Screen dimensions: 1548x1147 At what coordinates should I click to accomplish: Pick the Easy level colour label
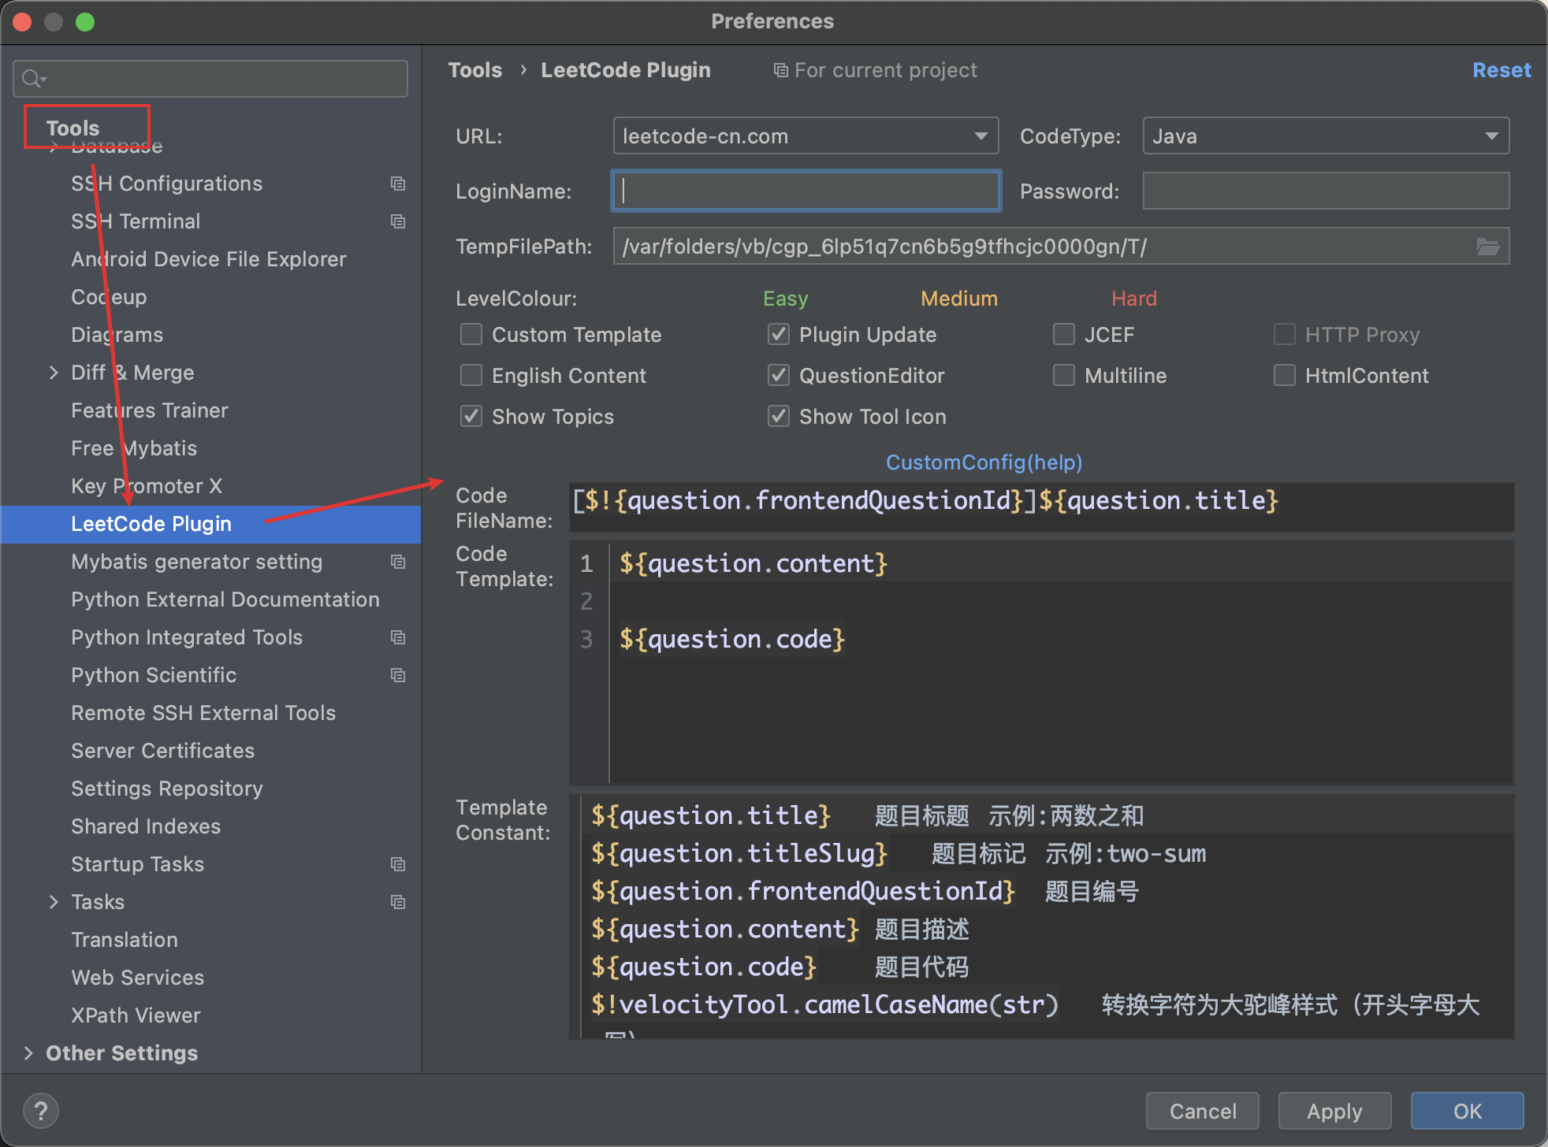tap(786, 299)
